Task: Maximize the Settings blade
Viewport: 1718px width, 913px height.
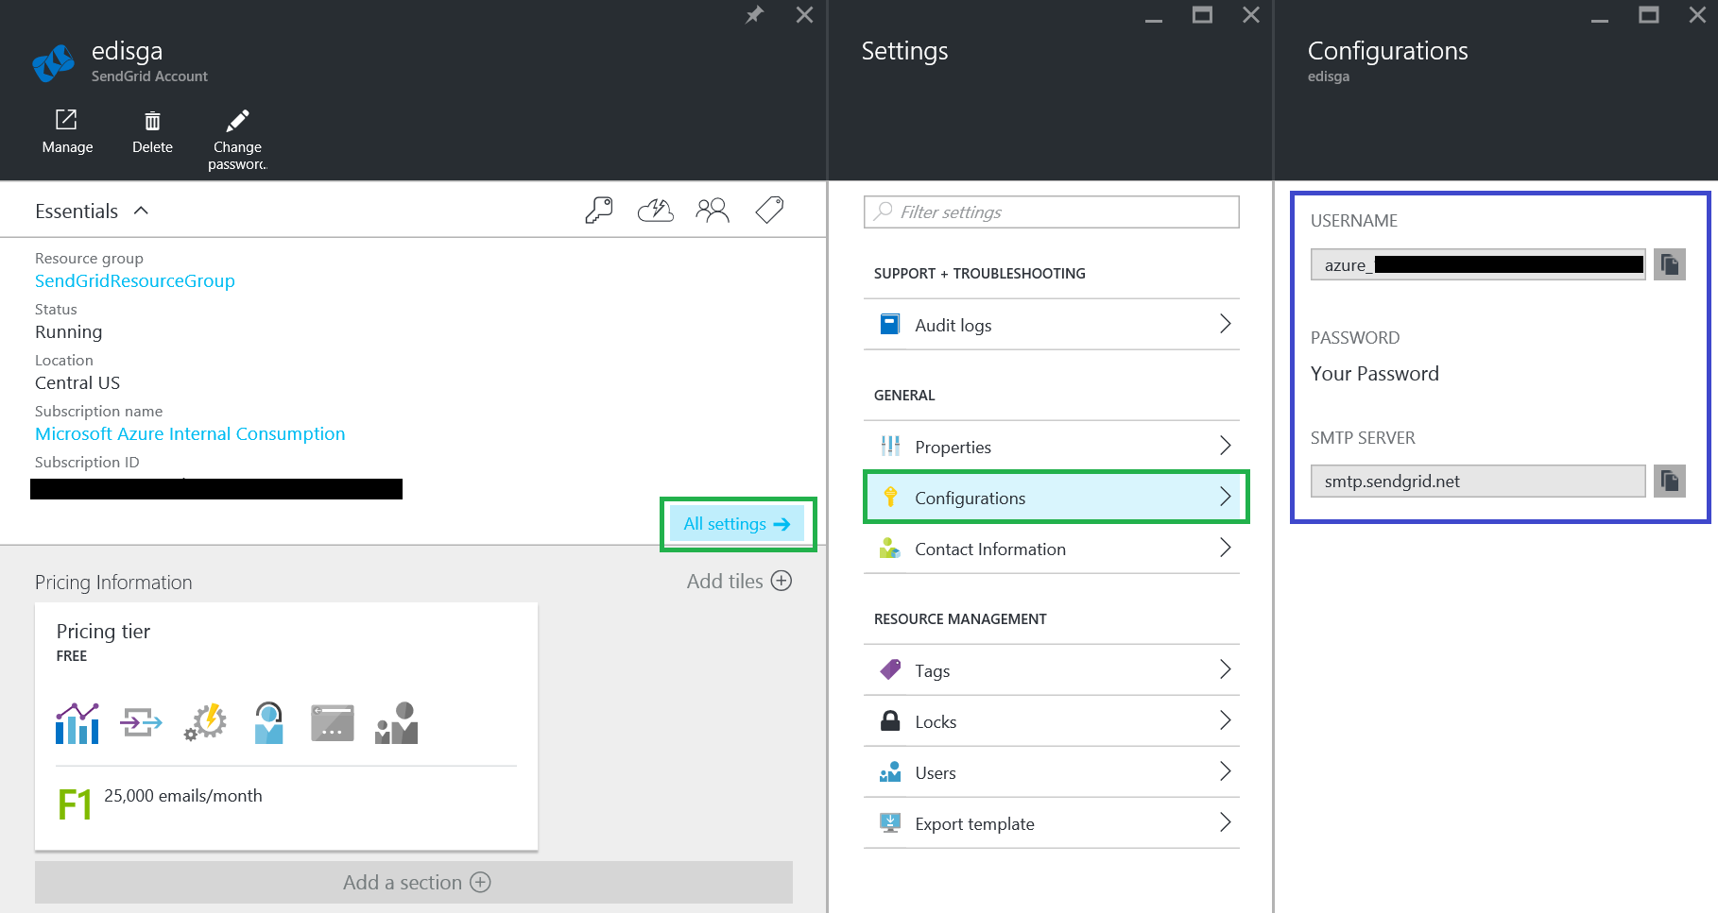Action: pyautogui.click(x=1202, y=15)
